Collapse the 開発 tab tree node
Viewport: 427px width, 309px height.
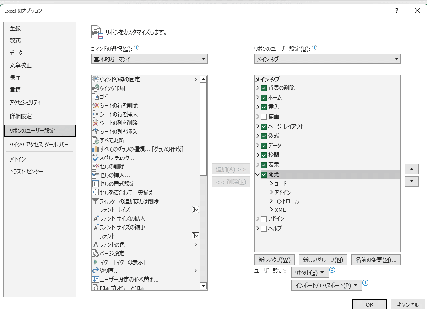pos(258,174)
